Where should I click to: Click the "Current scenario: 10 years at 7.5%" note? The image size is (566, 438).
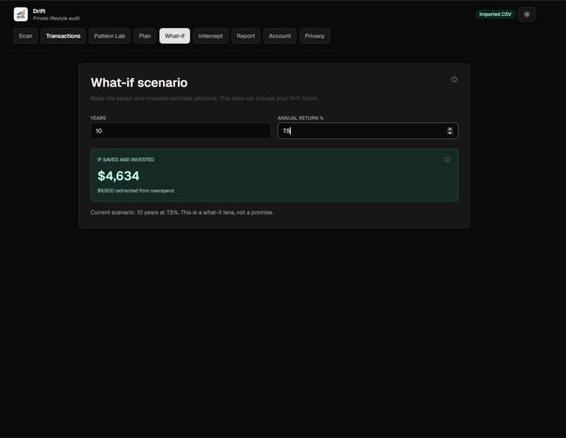(x=182, y=213)
